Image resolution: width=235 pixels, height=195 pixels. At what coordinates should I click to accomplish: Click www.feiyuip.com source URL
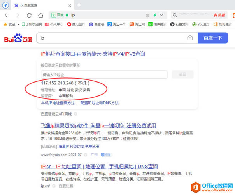click(x=54, y=155)
